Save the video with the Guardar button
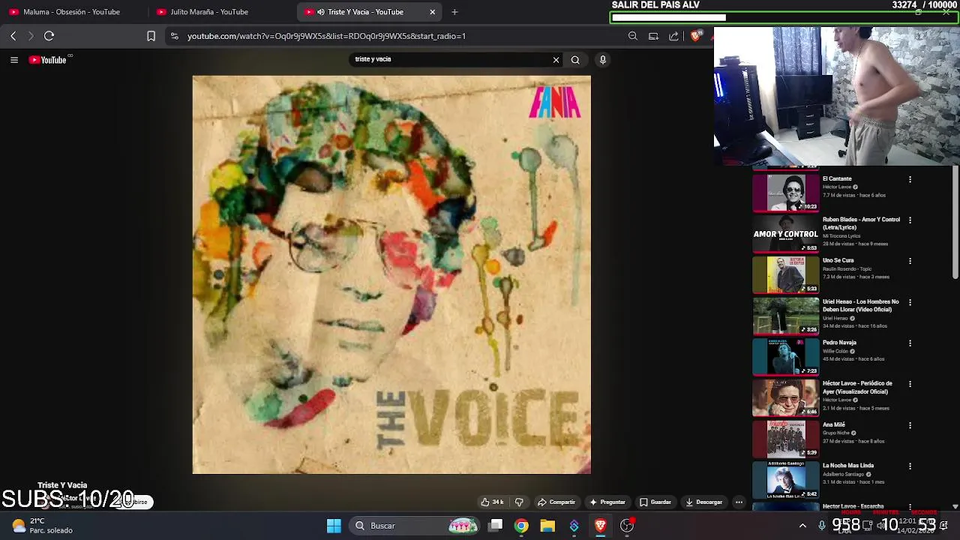 coord(655,502)
